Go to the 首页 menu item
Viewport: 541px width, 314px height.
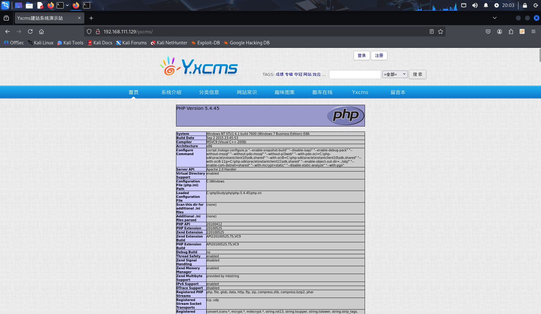[134, 92]
